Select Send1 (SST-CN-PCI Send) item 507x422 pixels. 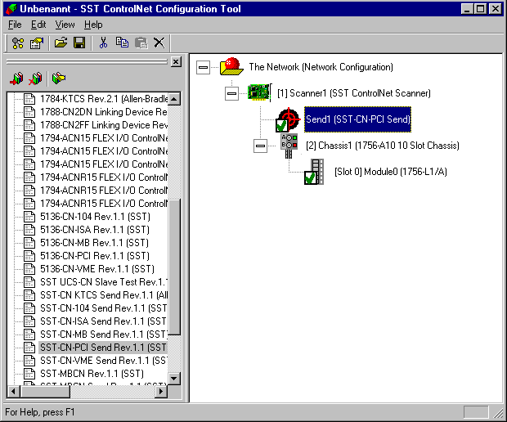pyautogui.click(x=357, y=119)
